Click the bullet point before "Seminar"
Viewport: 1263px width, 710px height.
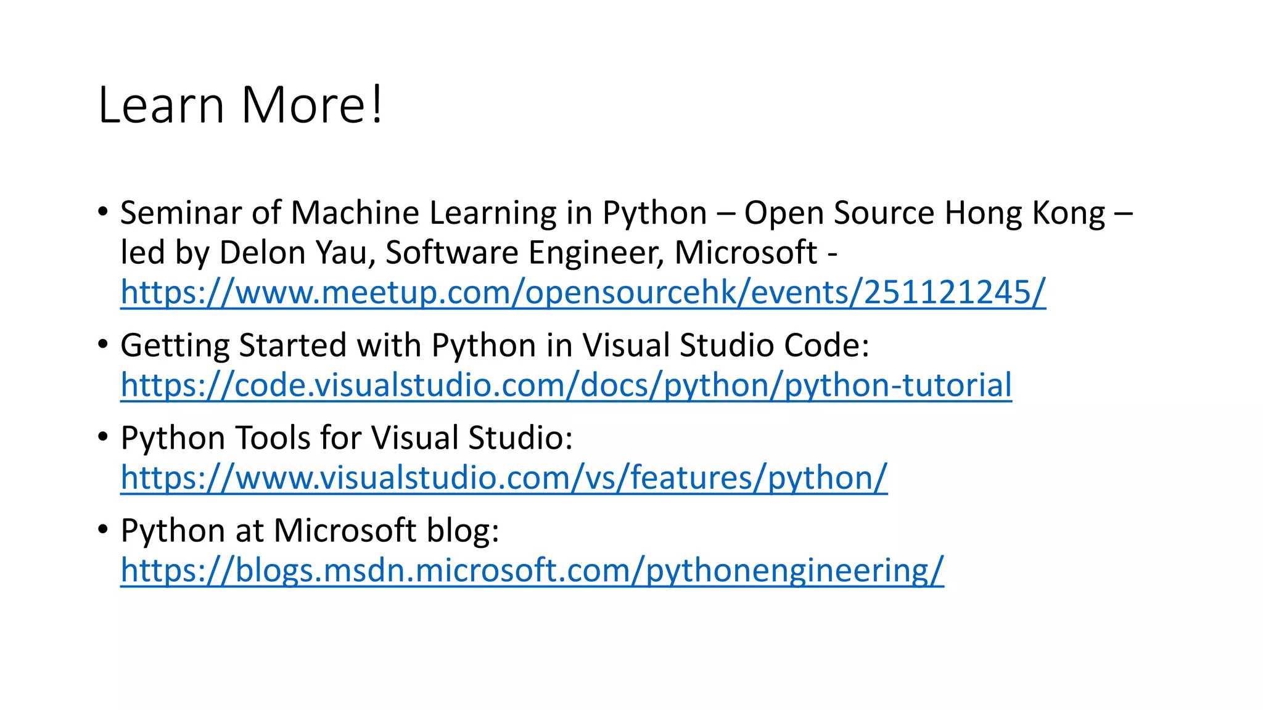coord(103,212)
